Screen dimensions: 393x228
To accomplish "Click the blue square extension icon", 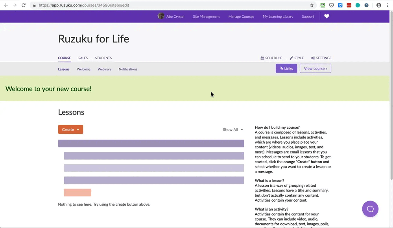I will coord(340,5).
